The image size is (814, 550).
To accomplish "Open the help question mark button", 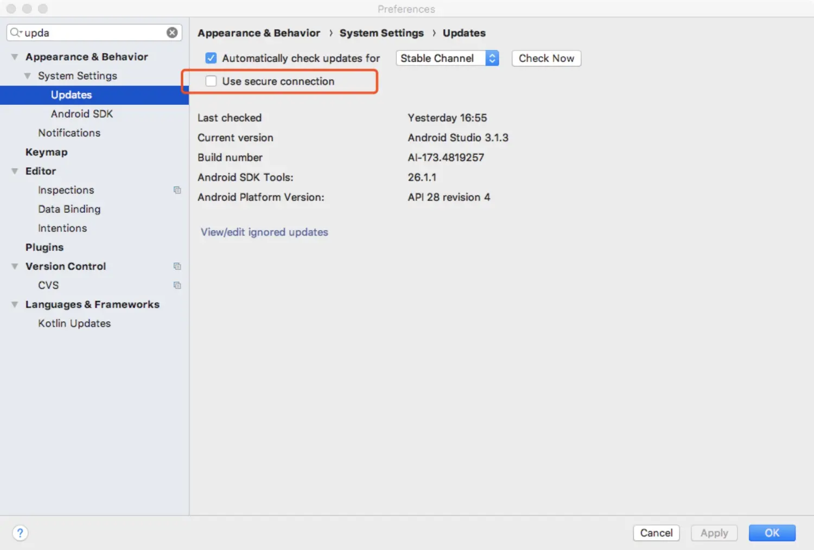I will [20, 533].
